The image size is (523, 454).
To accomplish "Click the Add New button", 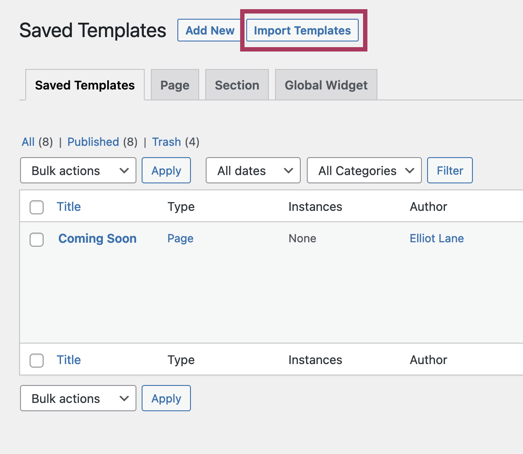I will 209,30.
